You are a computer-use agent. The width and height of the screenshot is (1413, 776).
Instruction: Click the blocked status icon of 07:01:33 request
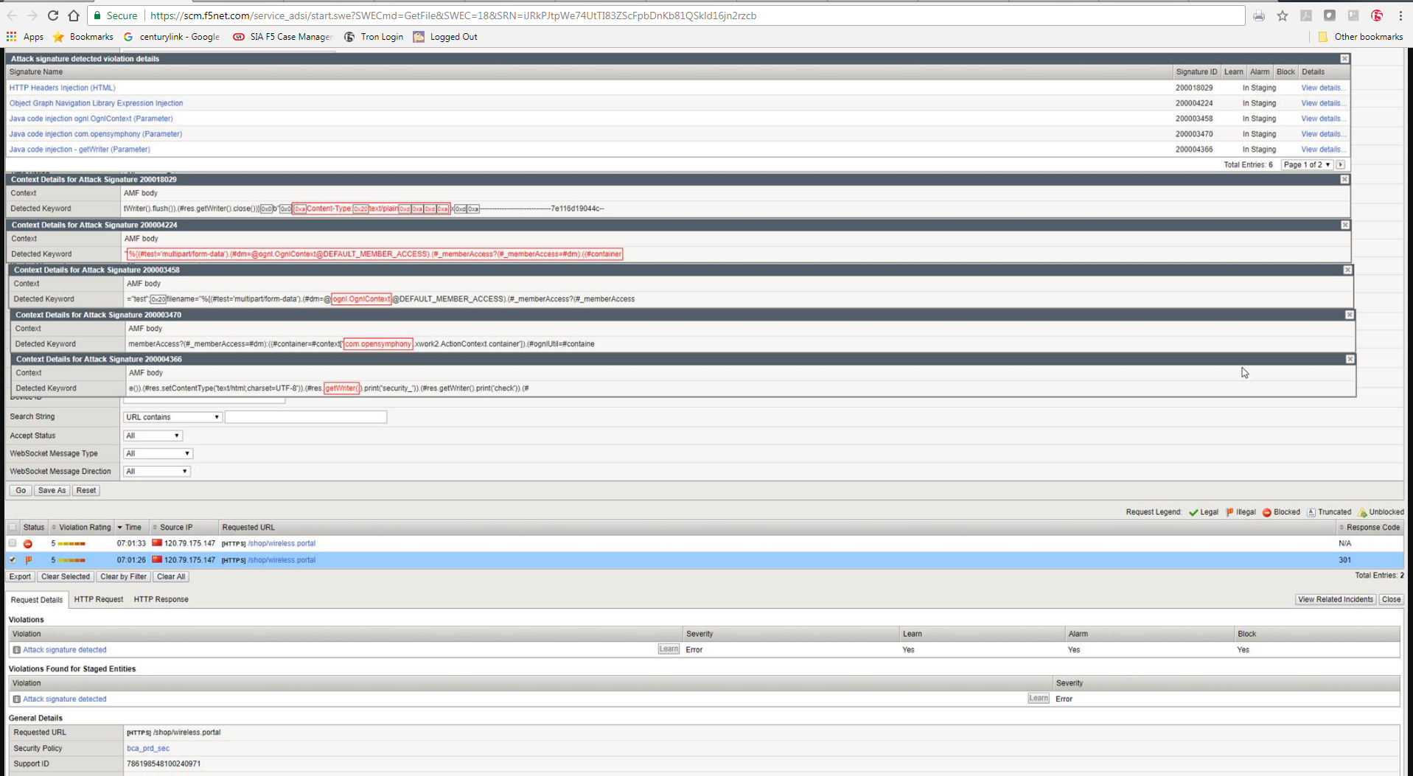pos(28,544)
